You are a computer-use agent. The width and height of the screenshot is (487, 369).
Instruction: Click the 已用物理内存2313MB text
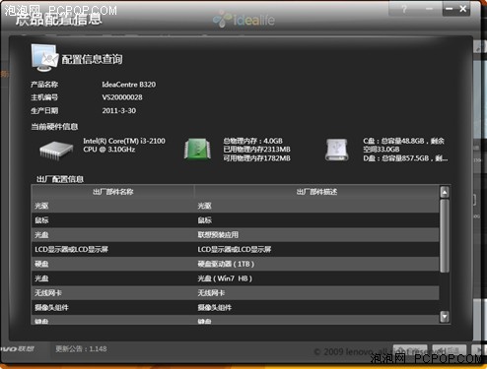pos(257,150)
